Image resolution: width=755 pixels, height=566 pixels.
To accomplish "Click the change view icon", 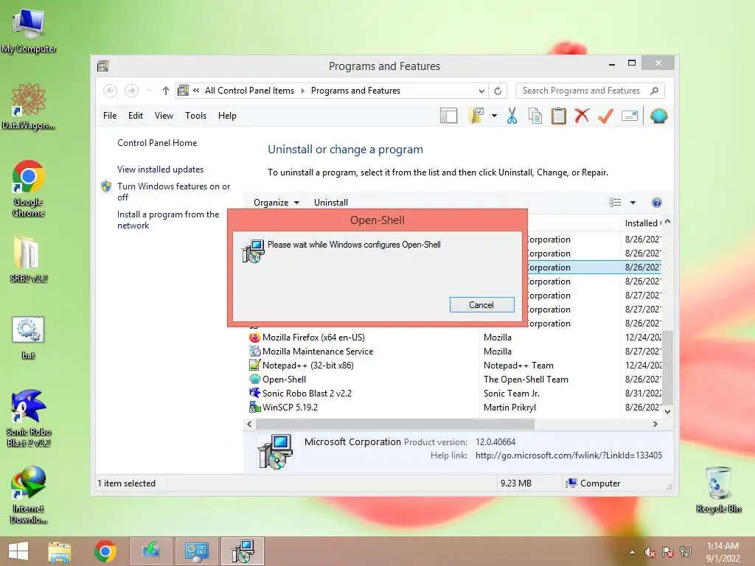I will coord(616,203).
